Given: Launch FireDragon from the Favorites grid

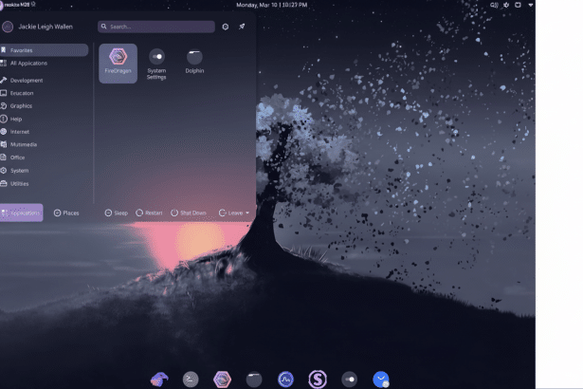Looking at the screenshot, I should pos(118,64).
